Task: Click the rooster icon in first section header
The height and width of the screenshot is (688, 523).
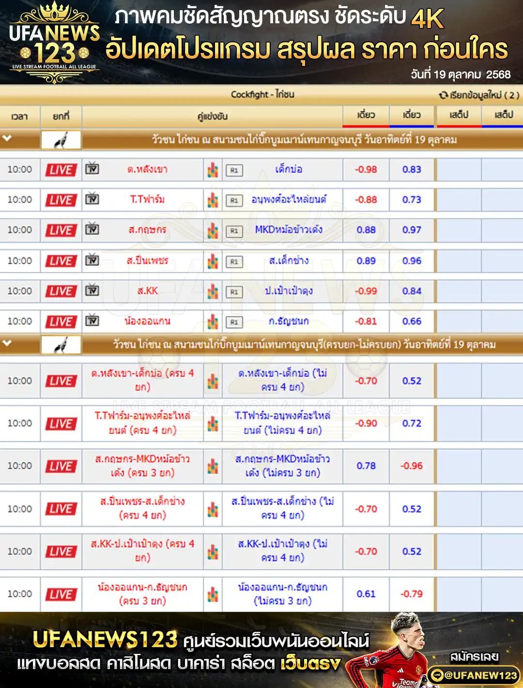Action: (61, 140)
